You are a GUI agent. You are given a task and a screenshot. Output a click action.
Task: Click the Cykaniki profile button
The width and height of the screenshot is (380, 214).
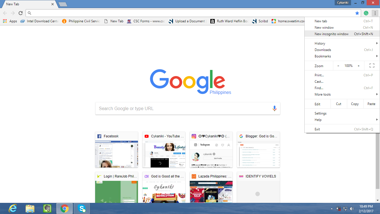(x=343, y=3)
